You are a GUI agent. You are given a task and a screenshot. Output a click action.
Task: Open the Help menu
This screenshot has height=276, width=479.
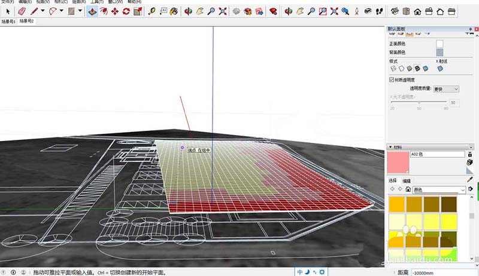pyautogui.click(x=134, y=2)
